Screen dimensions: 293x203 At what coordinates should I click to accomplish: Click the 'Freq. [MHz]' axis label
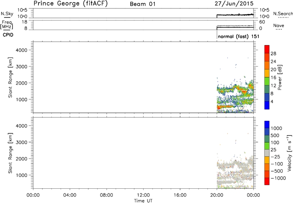click(x=7, y=25)
